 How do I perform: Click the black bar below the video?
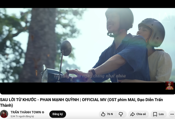pyautogui.click(x=82, y=88)
